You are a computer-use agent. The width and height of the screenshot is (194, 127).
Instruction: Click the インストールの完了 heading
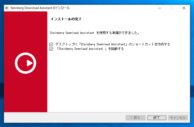click(x=66, y=19)
